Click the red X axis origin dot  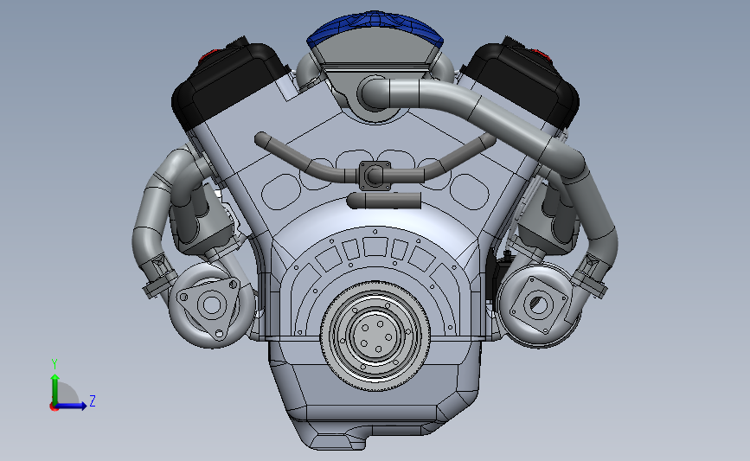(54, 407)
